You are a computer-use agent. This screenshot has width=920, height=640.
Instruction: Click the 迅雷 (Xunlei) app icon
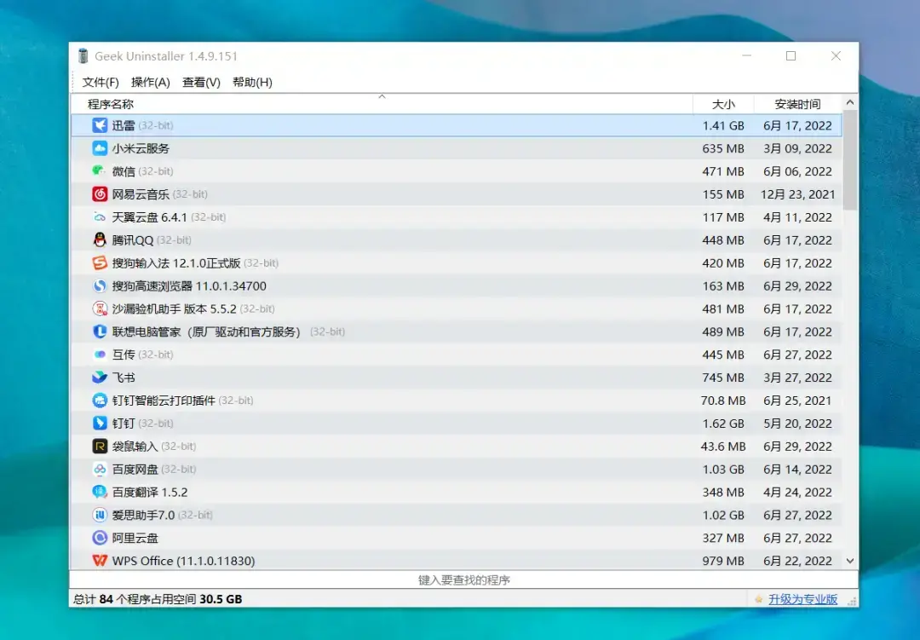100,125
